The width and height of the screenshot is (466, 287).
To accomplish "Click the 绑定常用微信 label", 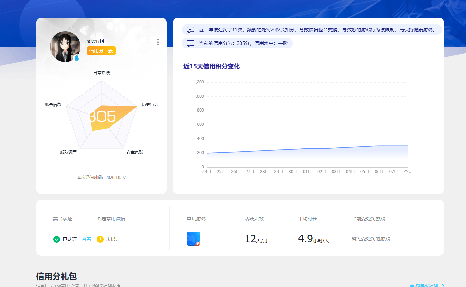I will [111, 219].
